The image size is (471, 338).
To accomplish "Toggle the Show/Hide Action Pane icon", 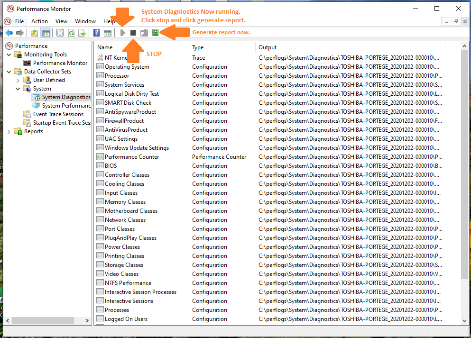I will tap(108, 33).
